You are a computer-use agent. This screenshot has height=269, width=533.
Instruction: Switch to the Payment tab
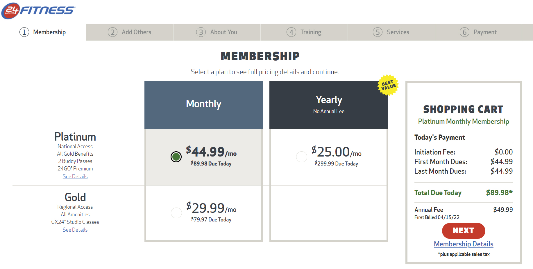click(x=478, y=32)
